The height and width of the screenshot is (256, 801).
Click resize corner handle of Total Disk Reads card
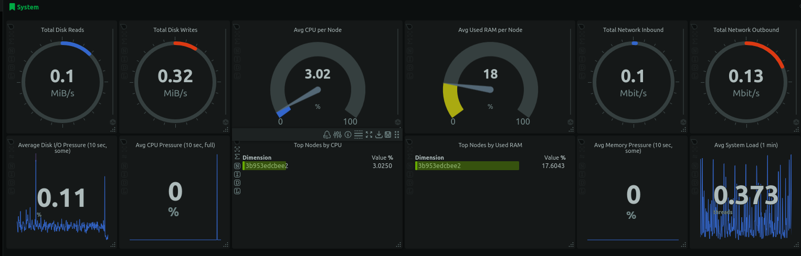click(x=113, y=129)
